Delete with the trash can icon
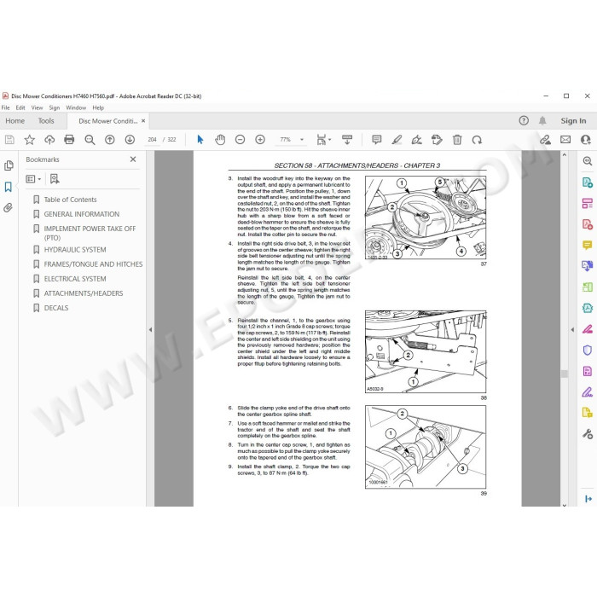Image resolution: width=597 pixels, height=597 pixels. 457,140
